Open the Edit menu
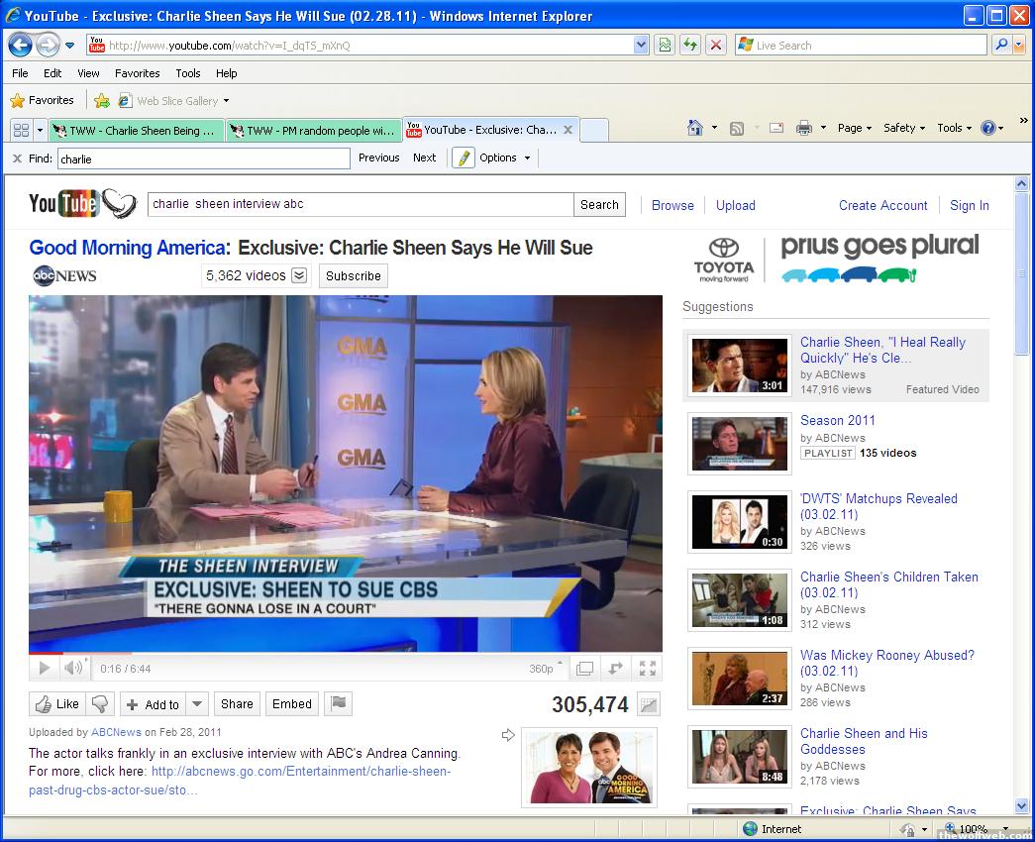Screen dimensions: 1035x842 click(52, 73)
